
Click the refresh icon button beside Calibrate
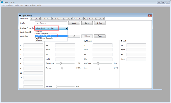tap(74, 36)
